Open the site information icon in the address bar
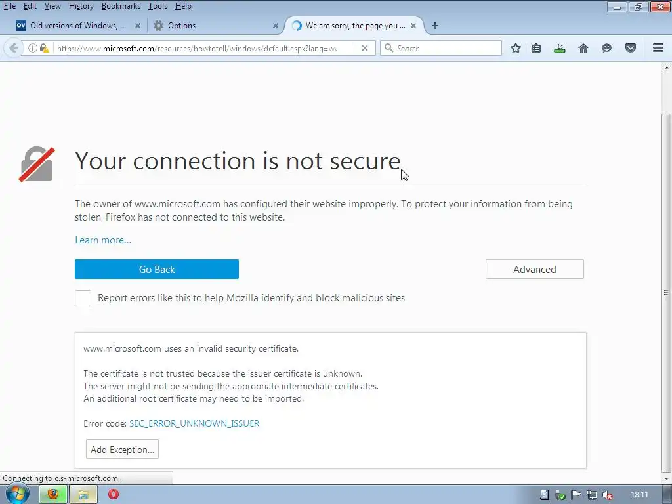The width and height of the screenshot is (672, 504). 32,48
